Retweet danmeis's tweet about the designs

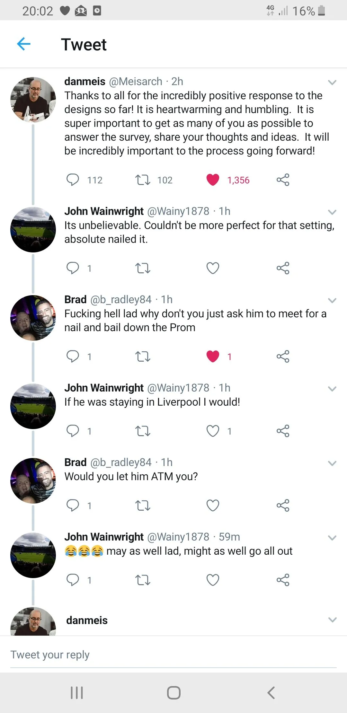pos(143,180)
